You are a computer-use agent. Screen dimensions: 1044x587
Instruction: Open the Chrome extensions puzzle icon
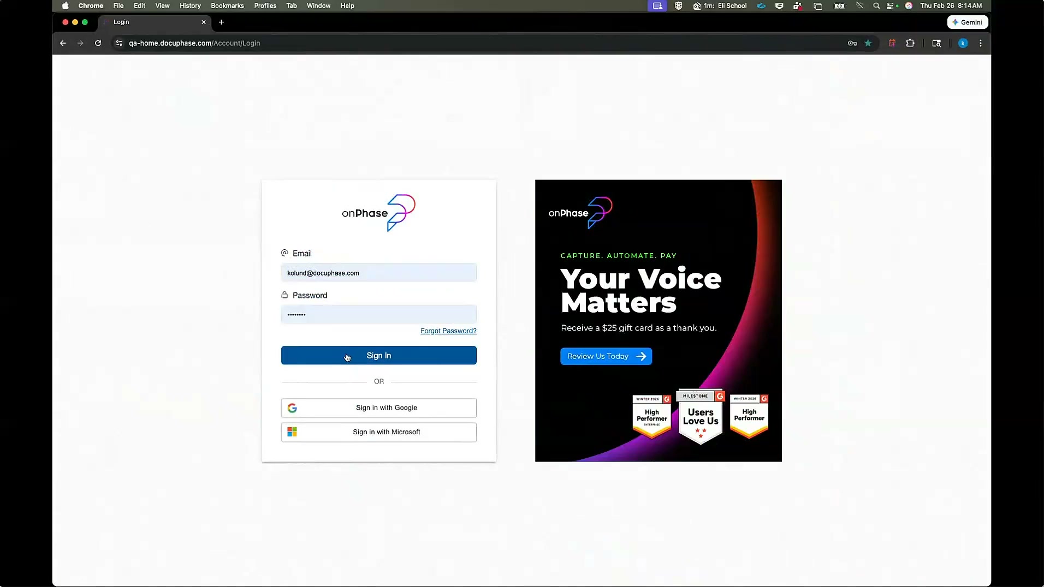point(910,43)
